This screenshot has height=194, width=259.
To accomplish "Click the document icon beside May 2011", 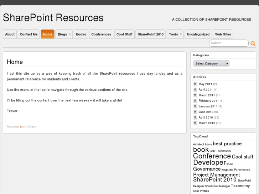I will [x=195, y=84].
